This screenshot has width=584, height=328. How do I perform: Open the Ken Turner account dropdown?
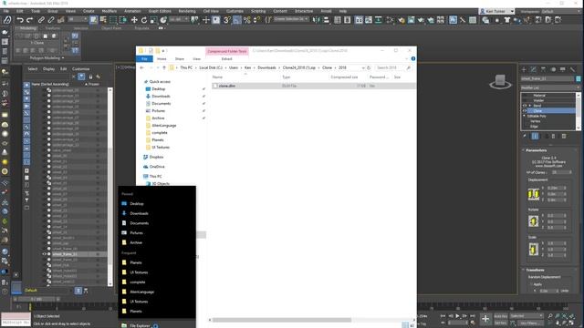[x=496, y=12]
